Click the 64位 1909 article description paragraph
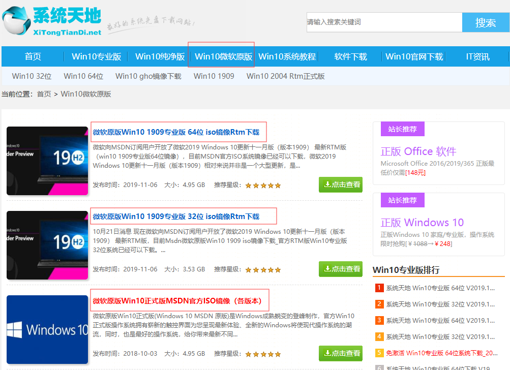Viewport: 510px width, 370px height. tap(220, 157)
